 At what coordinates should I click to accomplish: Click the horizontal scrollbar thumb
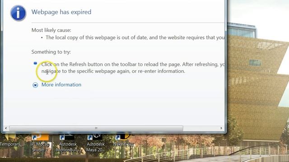click(x=96, y=128)
